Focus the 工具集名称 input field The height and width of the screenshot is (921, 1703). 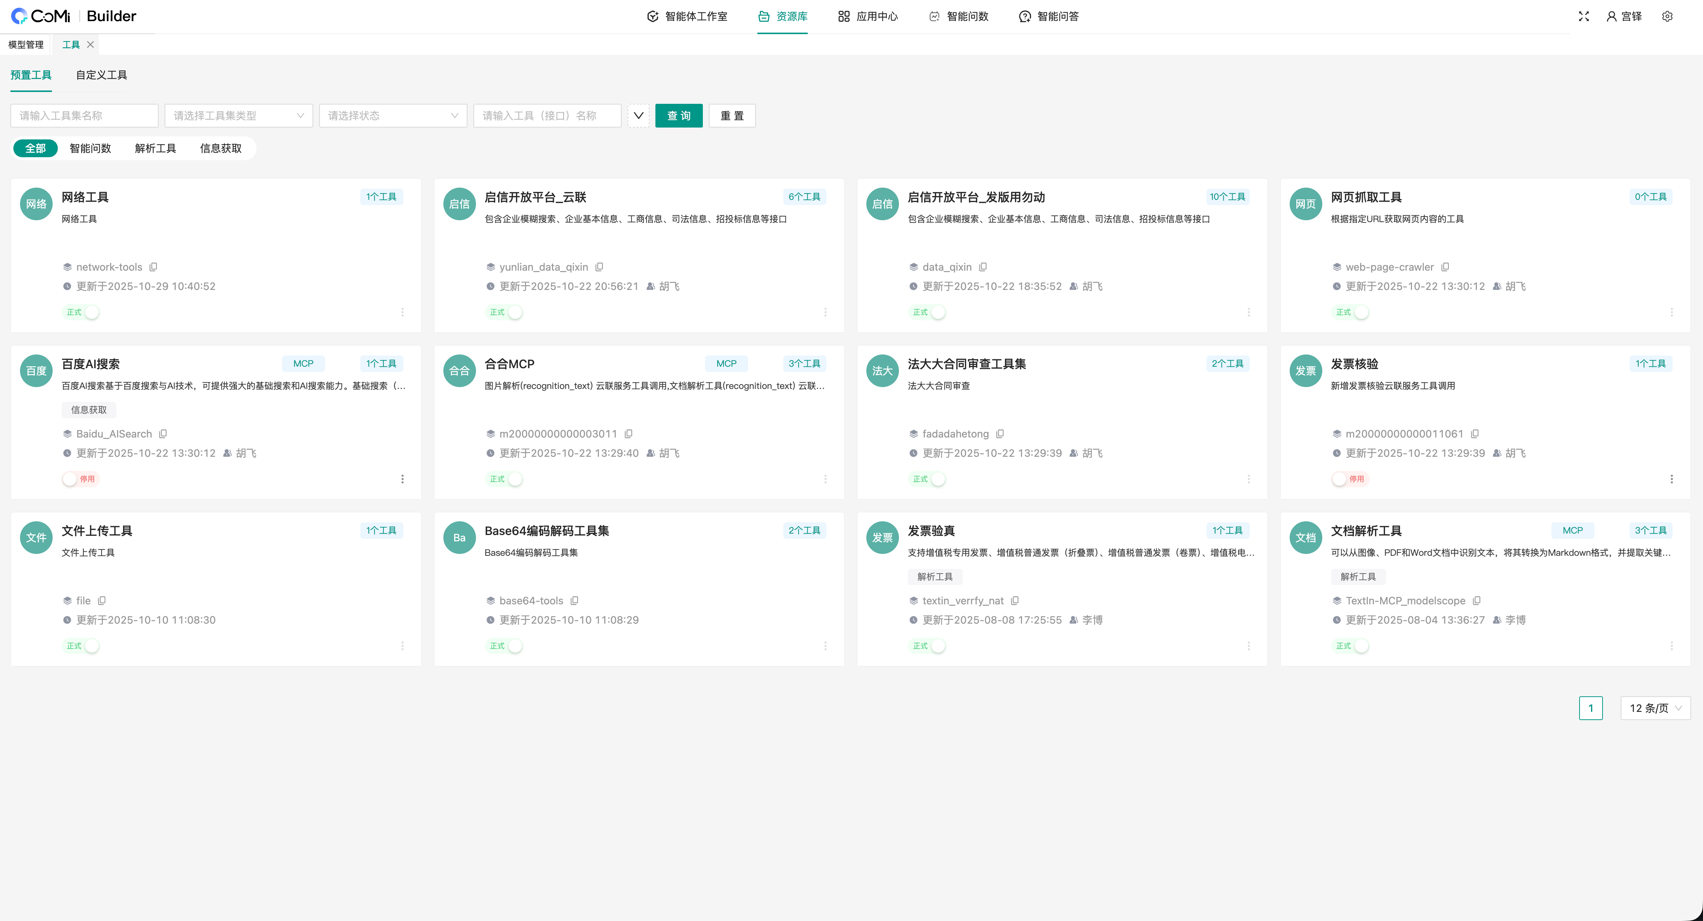click(85, 116)
